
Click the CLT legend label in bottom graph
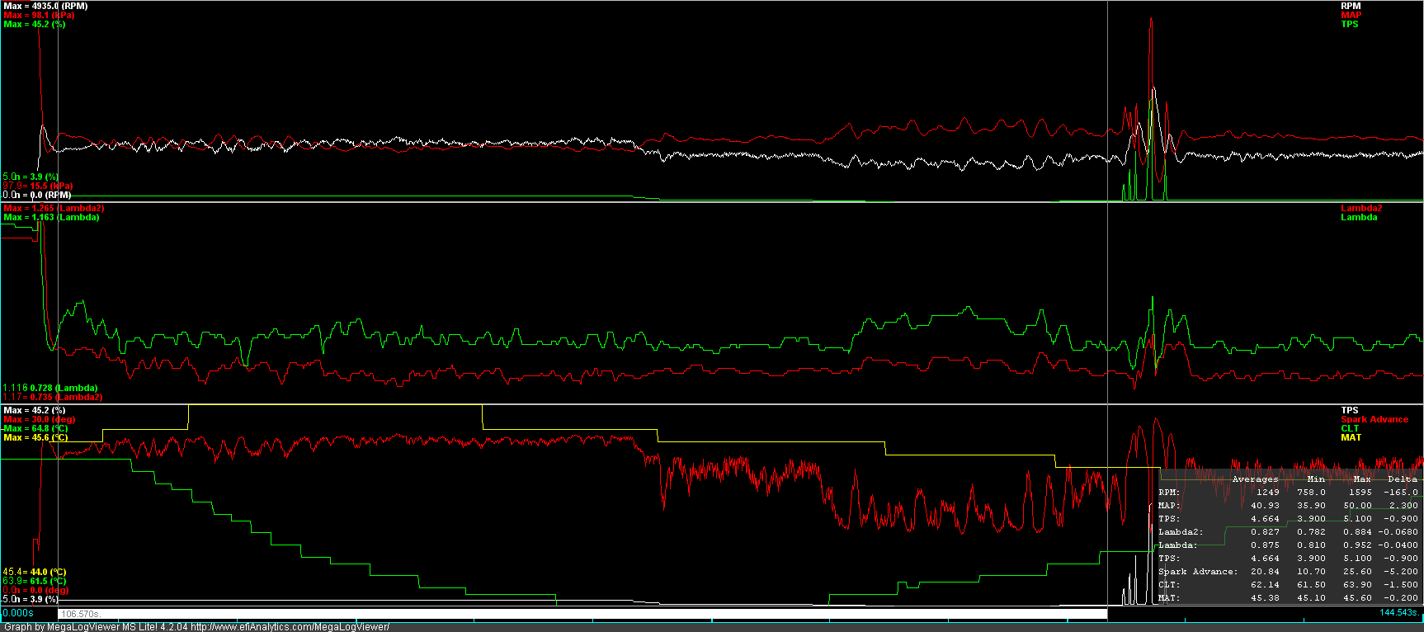[1350, 428]
